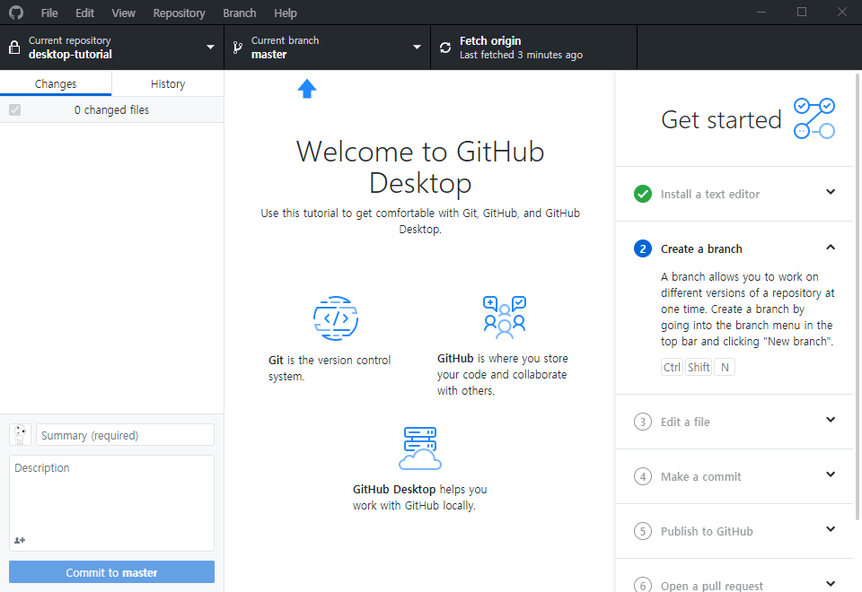Switch to the History tab
Viewport: 862px width, 592px height.
[168, 83]
